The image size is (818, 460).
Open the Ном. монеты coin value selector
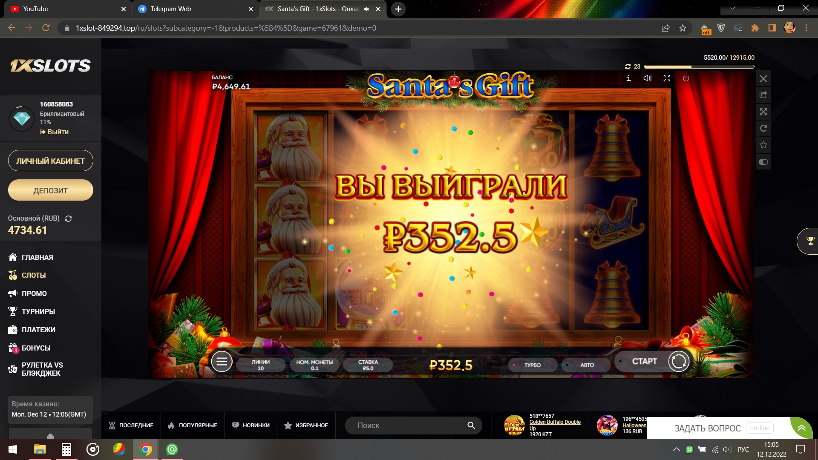(314, 365)
